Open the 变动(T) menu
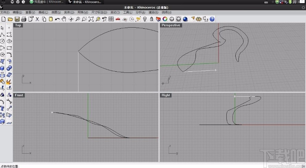This screenshot has height=168, width=306. point(115,12)
